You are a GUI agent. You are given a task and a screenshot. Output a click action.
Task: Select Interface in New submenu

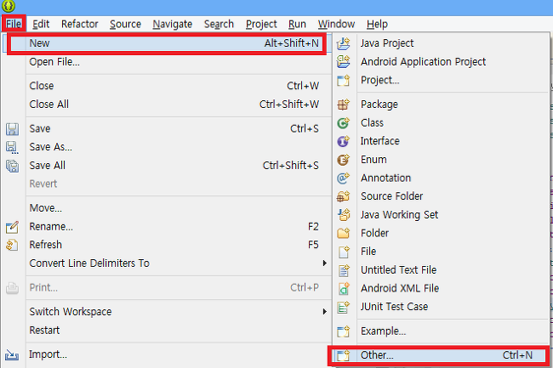point(441,141)
